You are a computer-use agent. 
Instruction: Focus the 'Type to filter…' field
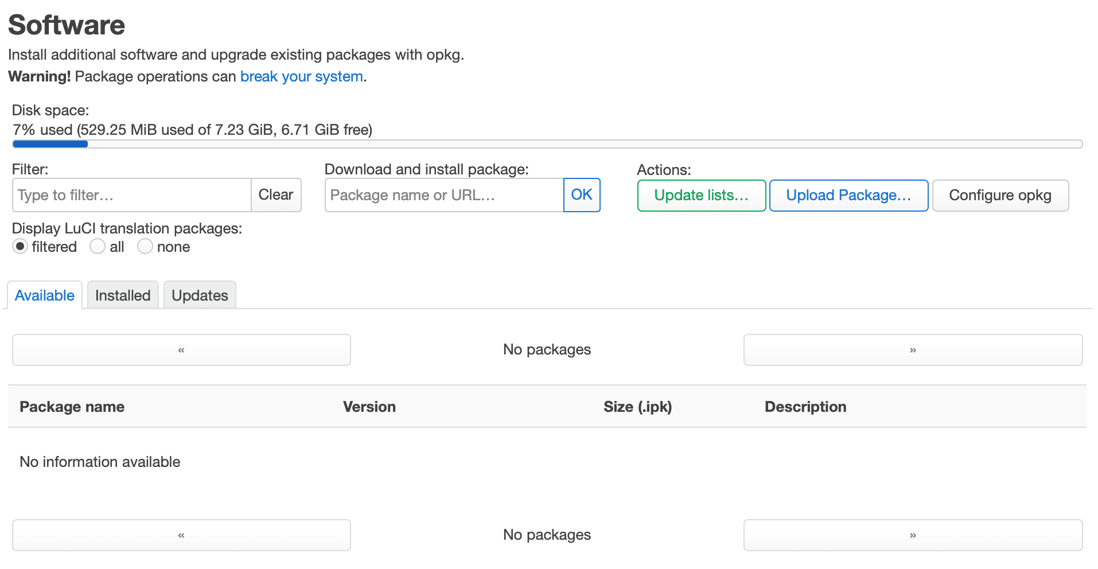point(131,195)
